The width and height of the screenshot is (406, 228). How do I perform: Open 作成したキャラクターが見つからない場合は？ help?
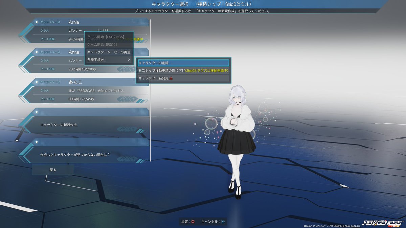(x=83, y=150)
